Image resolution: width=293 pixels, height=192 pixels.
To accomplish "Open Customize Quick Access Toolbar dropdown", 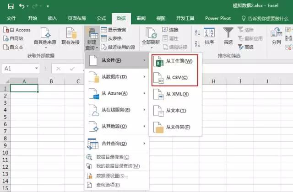I will pyautogui.click(x=48, y=6).
